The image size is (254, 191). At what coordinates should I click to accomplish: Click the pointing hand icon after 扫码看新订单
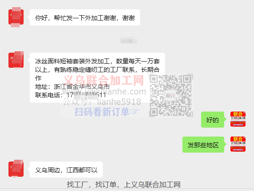135,112
